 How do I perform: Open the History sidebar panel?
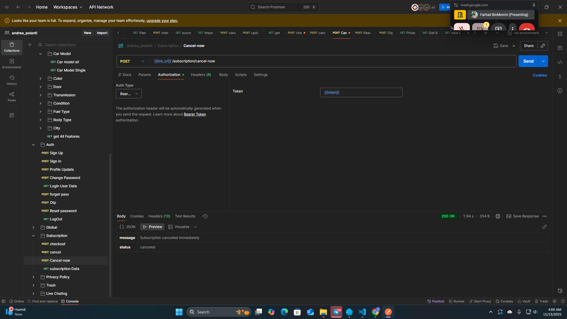[12, 80]
